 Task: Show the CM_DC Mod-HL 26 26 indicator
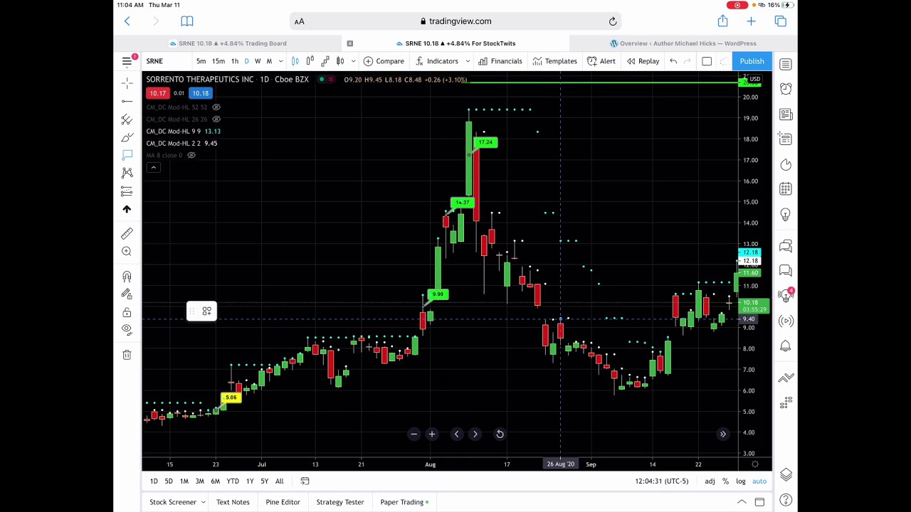click(216, 119)
